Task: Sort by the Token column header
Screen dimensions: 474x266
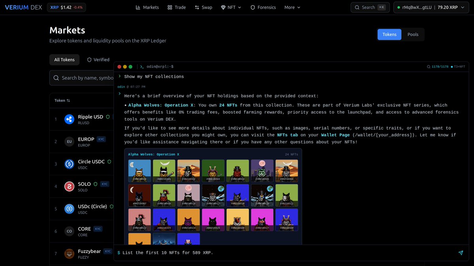Action: (x=62, y=100)
